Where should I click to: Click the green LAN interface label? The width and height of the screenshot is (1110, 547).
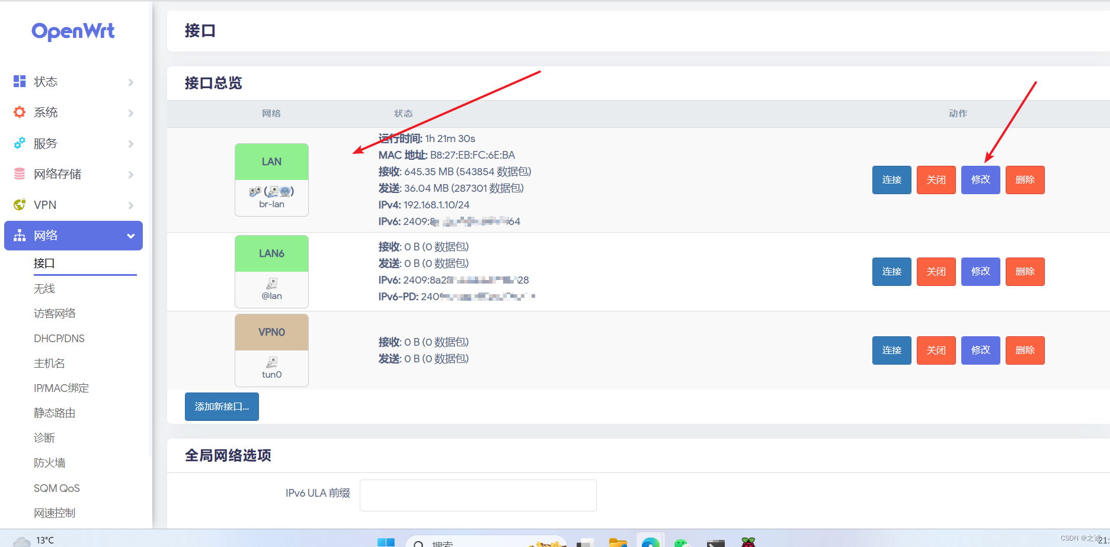(271, 162)
